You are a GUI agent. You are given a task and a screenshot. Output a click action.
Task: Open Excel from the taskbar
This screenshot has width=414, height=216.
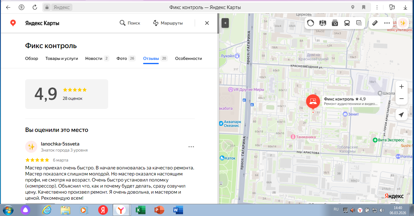(141, 210)
